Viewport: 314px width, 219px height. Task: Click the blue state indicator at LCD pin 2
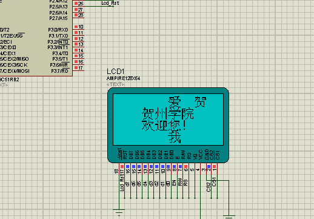tap(209, 166)
